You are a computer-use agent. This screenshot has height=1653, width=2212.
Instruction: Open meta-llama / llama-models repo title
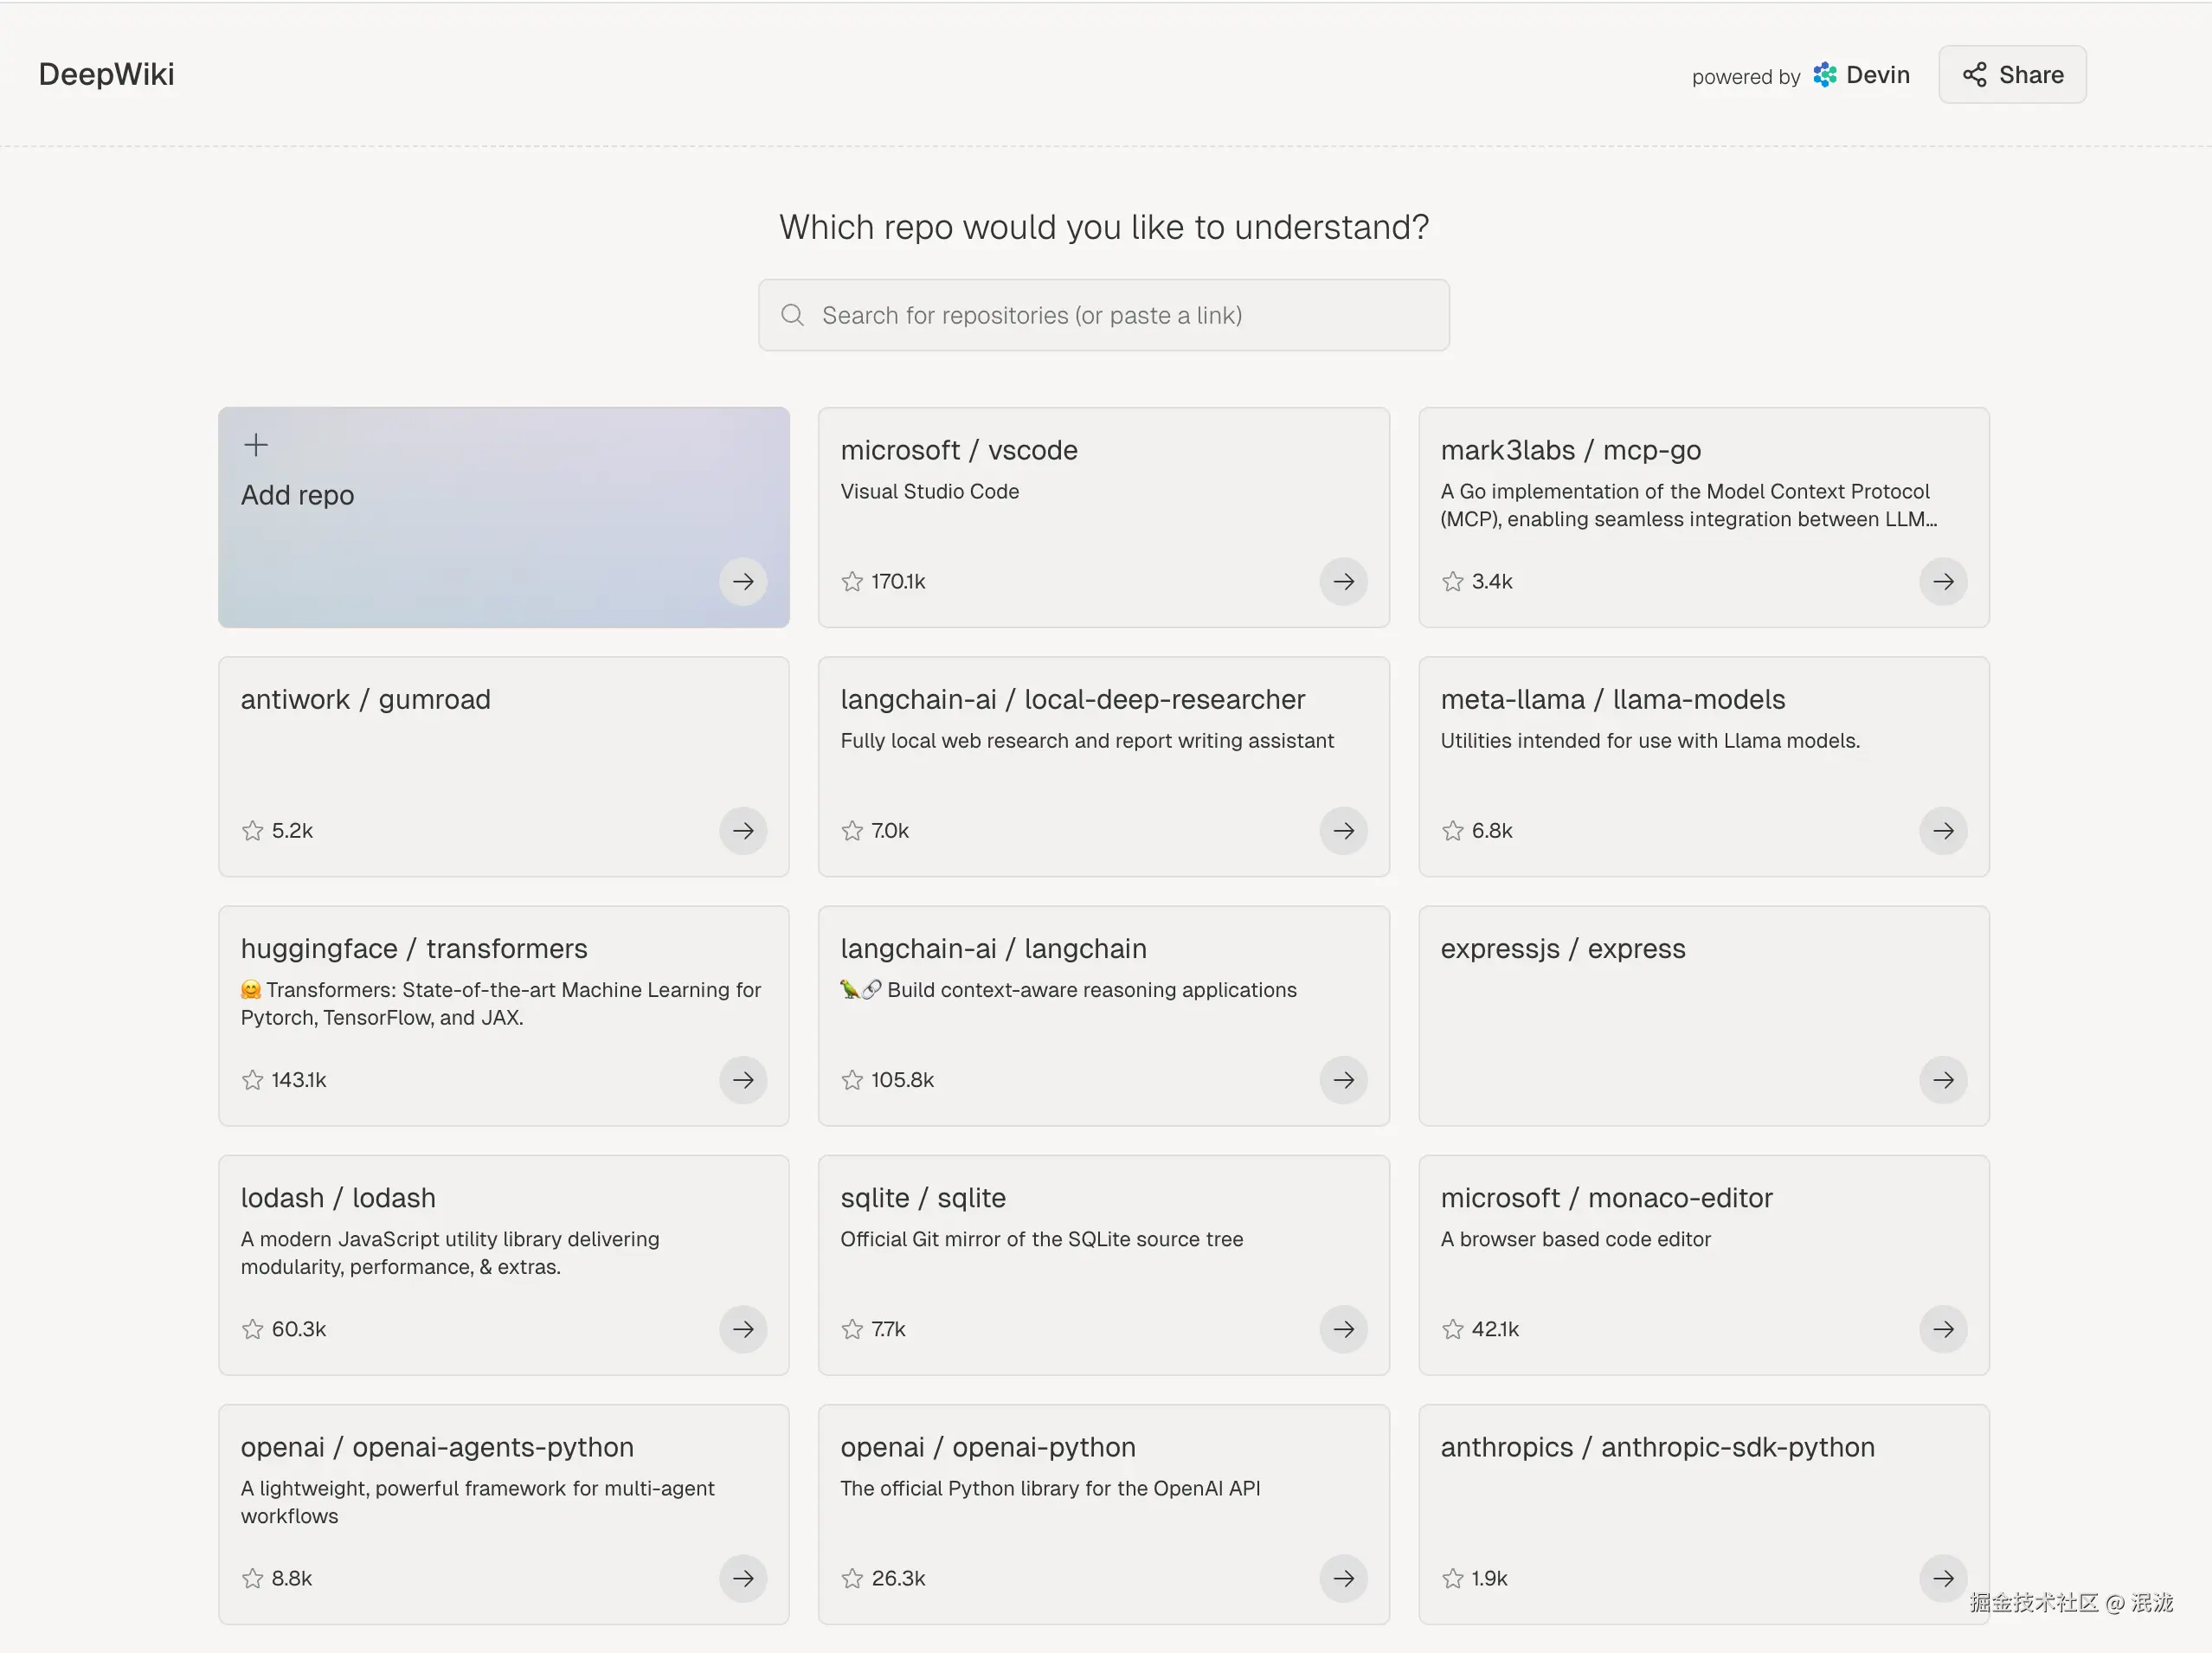(1612, 699)
